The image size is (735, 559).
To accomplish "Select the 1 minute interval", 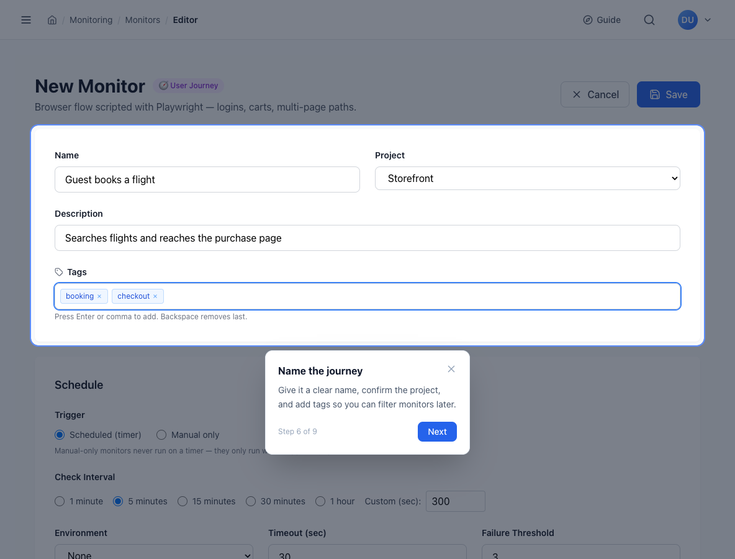I will [x=60, y=501].
